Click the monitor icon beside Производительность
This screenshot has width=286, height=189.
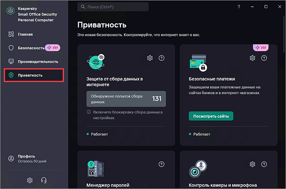pyautogui.click(x=11, y=61)
